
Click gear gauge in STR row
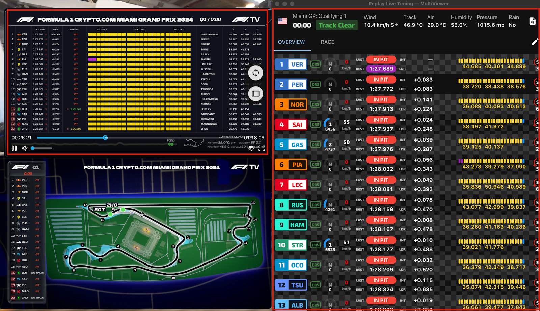[330, 245]
